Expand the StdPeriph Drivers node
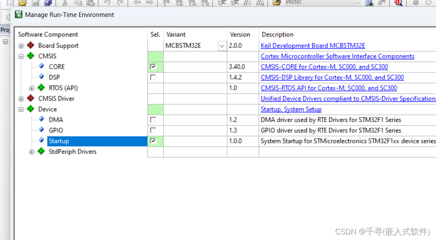This screenshot has height=240, width=436. click(31, 152)
